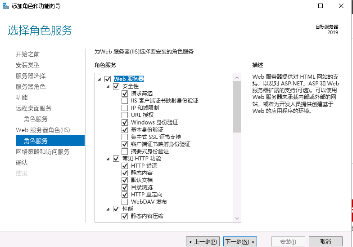Open the 远程桌面服务 step
The height and width of the screenshot is (247, 353).
click(x=34, y=108)
